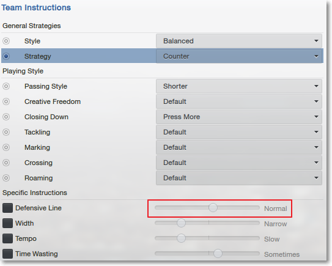This screenshot has height=266, width=332.
Task: Click the Width slider handle set to Narrow
Action: click(181, 223)
